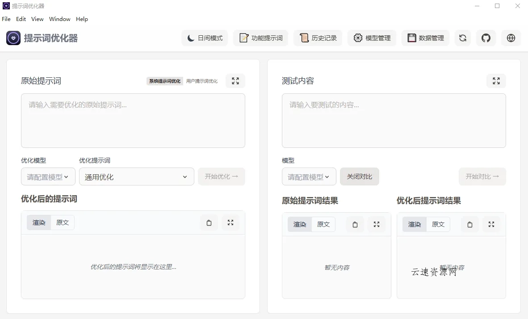Open the 请配置模型 dropdown under 优化模型

48,176
